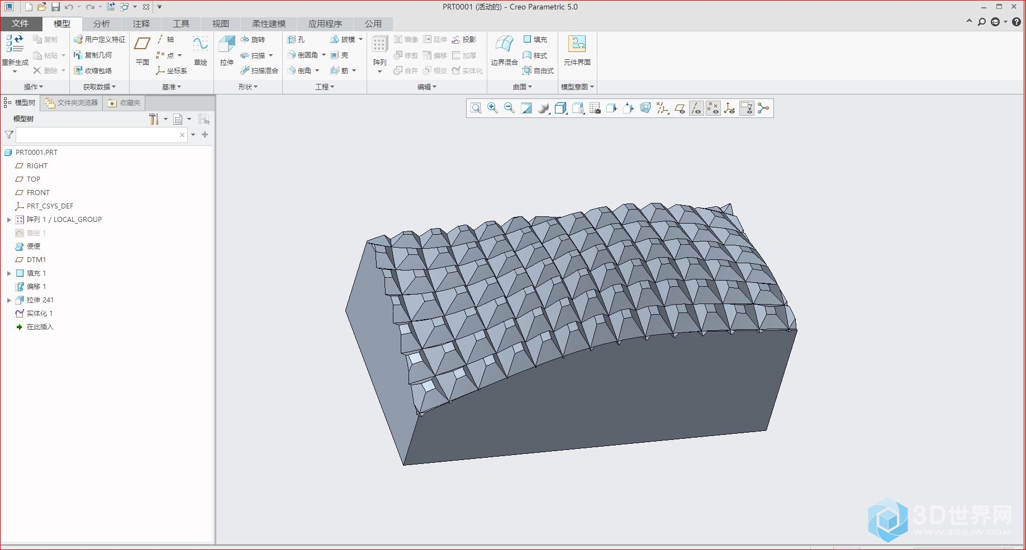The height and width of the screenshot is (550, 1026).
Task: Click the model tree filter search field
Action: point(97,135)
